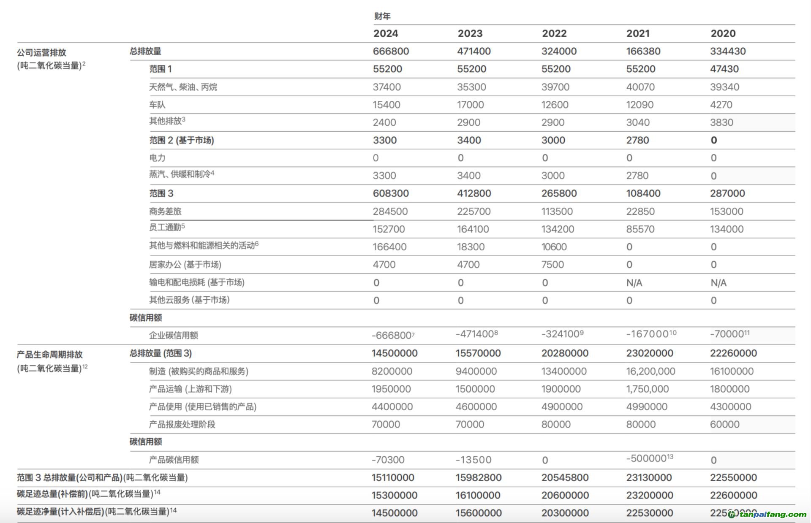The width and height of the screenshot is (811, 523).
Task: Click the 7500 work-from-home value
Action: click(553, 265)
